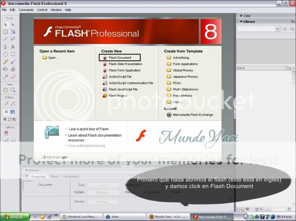Select the Oval tool
The width and height of the screenshot is (296, 221).
pos(5,54)
